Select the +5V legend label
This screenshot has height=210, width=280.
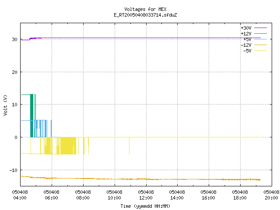pos(247,39)
